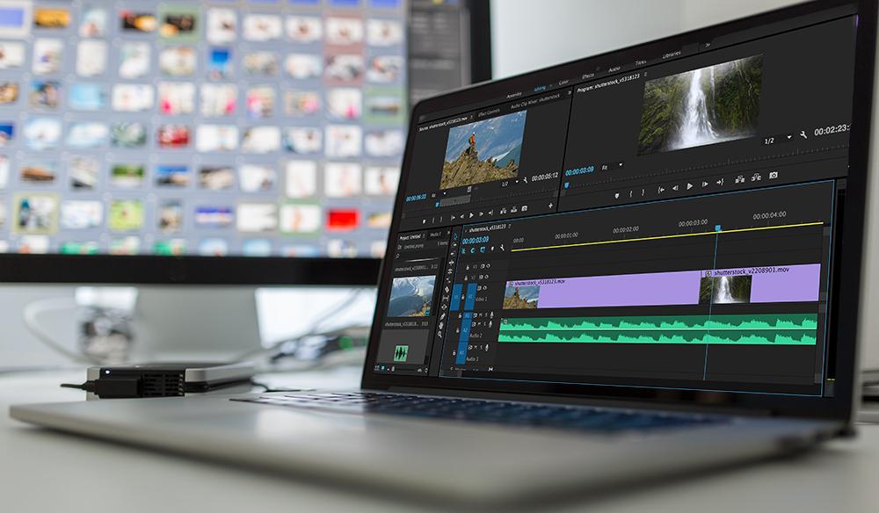Expand the workspace overflow chevron menu
The width and height of the screenshot is (879, 513).
pos(707,45)
